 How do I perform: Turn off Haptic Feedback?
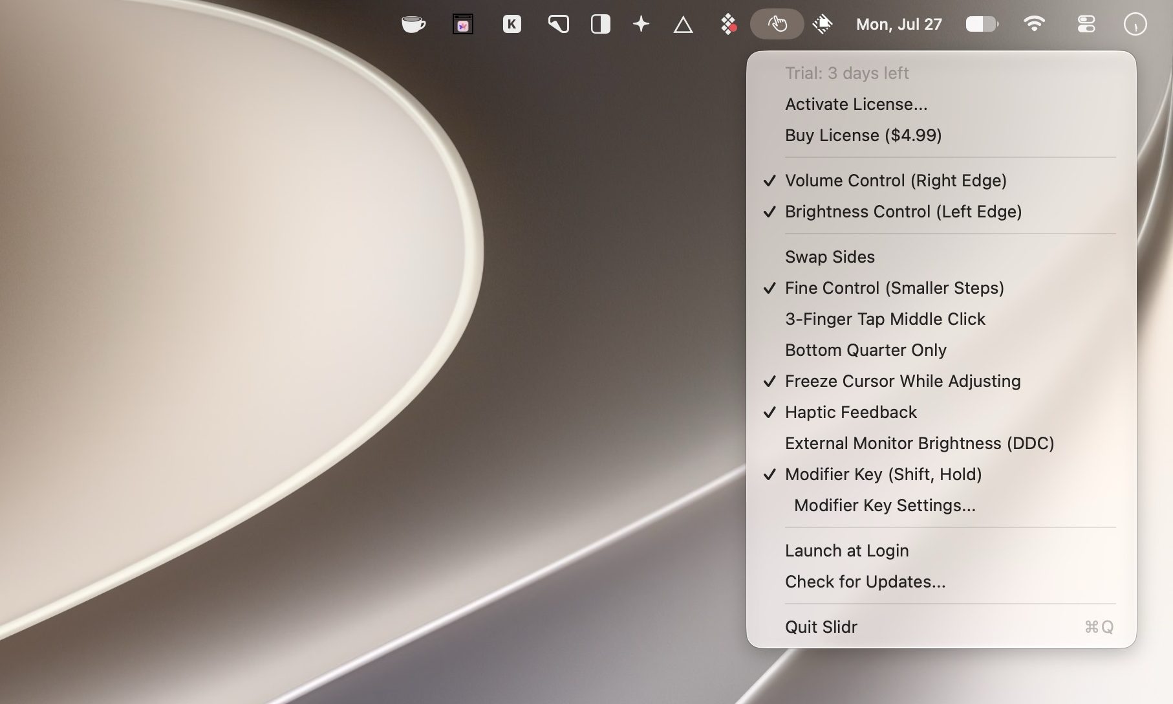tap(941, 412)
